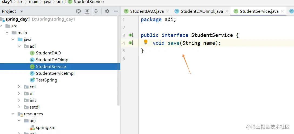Collapse the adi package under java
The width and height of the screenshot is (294, 134).
(19, 46)
